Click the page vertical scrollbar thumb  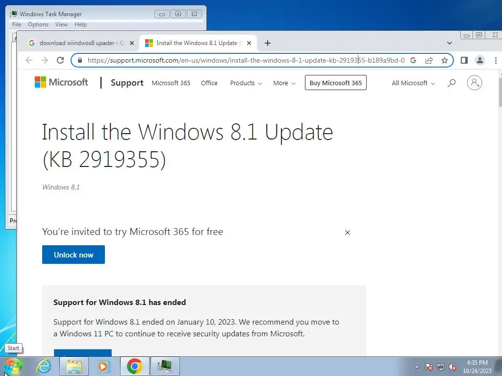pos(500,92)
